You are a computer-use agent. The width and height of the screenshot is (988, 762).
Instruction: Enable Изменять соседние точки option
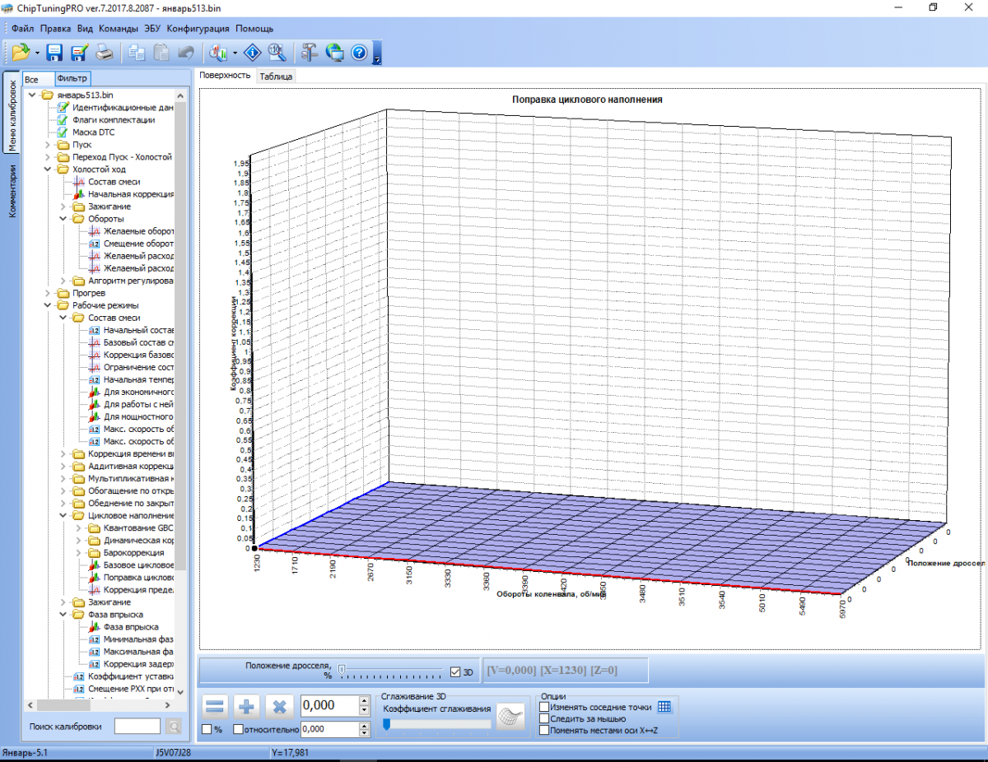pos(544,707)
